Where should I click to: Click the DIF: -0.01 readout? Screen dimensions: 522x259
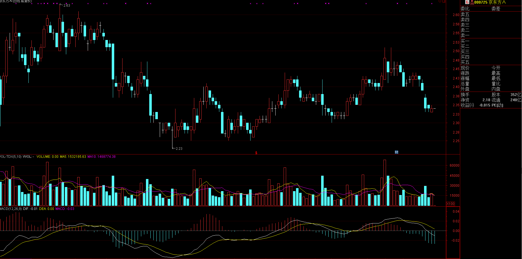[x=30, y=209]
